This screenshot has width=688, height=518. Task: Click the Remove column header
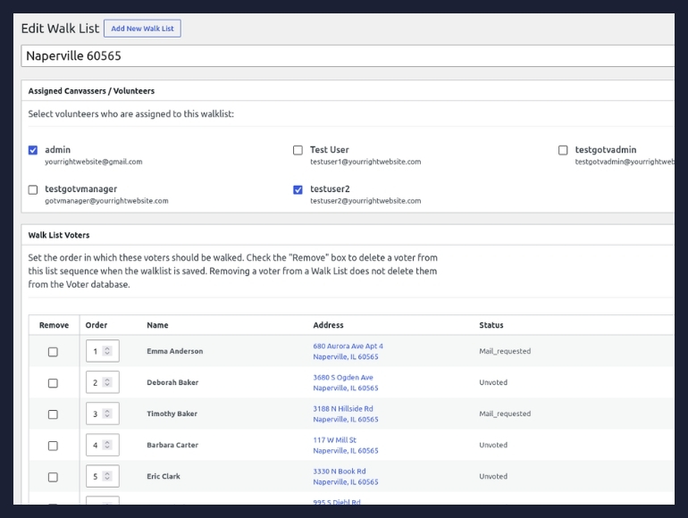click(54, 325)
